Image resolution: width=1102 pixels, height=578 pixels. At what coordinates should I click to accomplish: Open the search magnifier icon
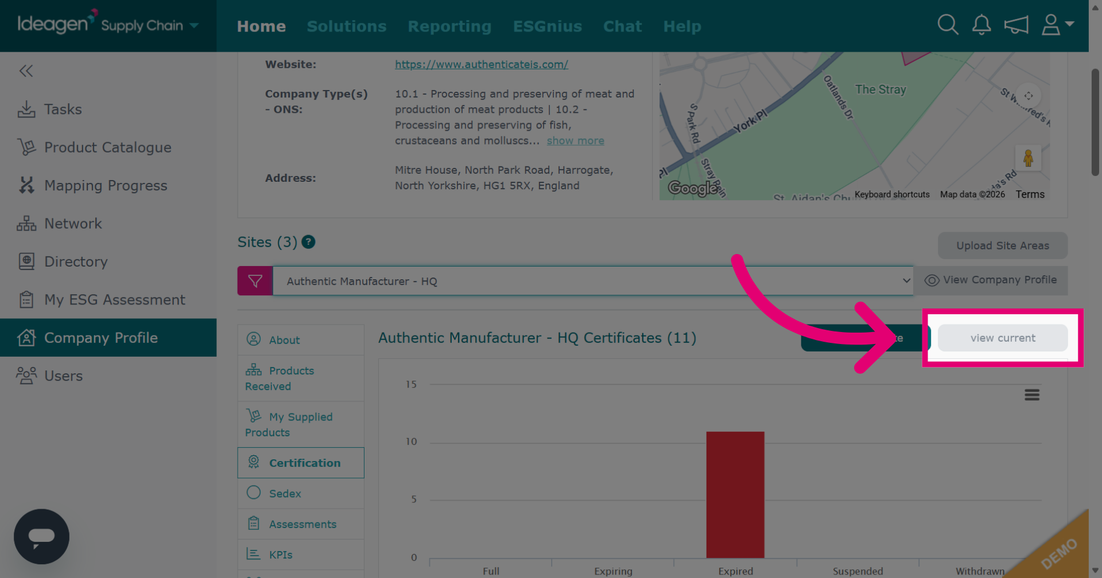[948, 25]
